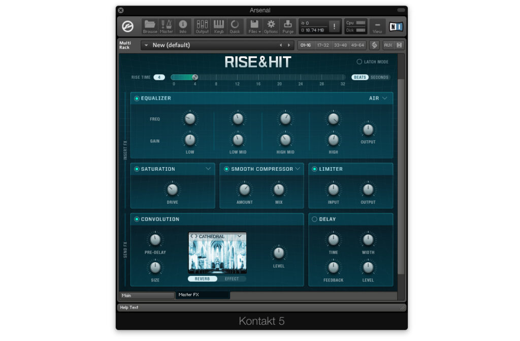Image resolution: width=520 pixels, height=341 pixels.
Task: Click the Limiter Output knob
Action: pyautogui.click(x=368, y=190)
